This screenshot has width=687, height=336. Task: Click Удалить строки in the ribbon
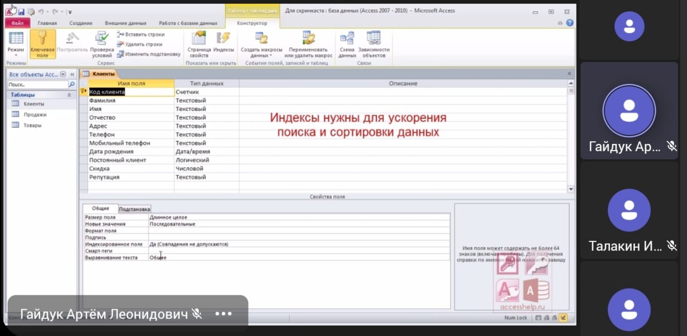(139, 44)
